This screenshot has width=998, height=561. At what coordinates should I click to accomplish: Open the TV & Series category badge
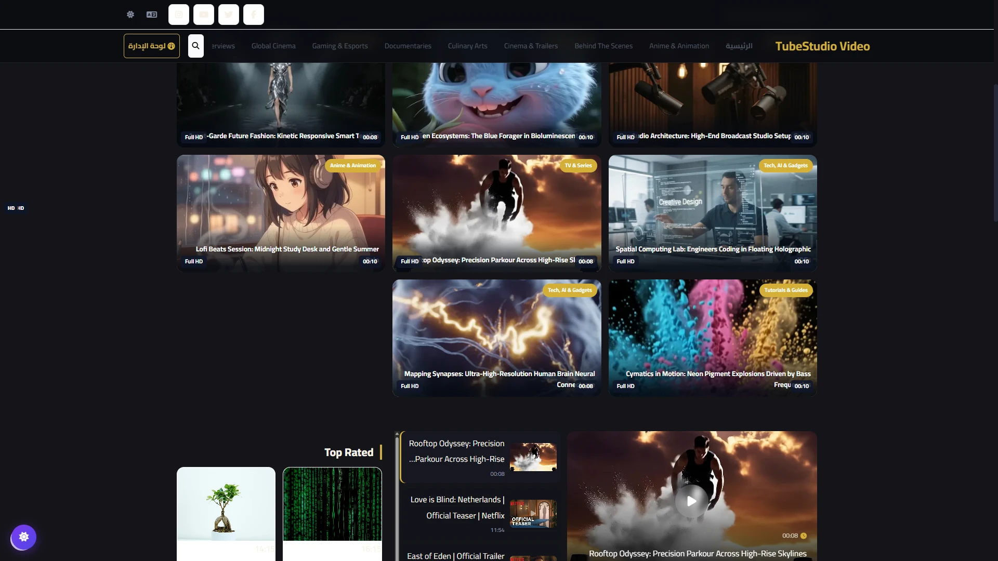coord(578,166)
